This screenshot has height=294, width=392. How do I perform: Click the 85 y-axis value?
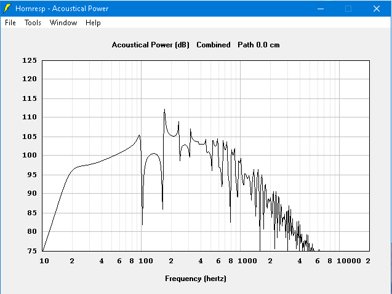click(32, 213)
